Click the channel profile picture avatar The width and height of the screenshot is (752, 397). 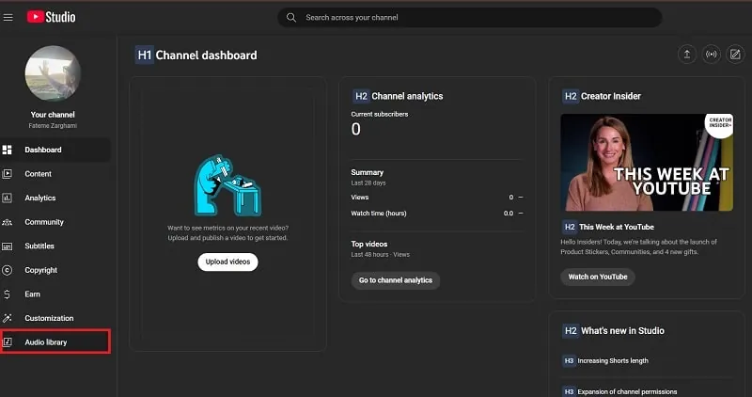click(53, 73)
